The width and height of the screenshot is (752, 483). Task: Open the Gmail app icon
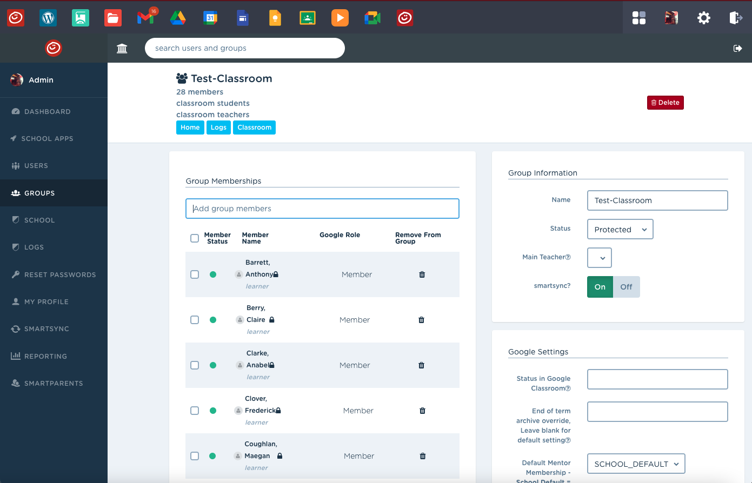[x=145, y=18]
